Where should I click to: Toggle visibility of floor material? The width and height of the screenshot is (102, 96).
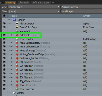pos(4,85)
